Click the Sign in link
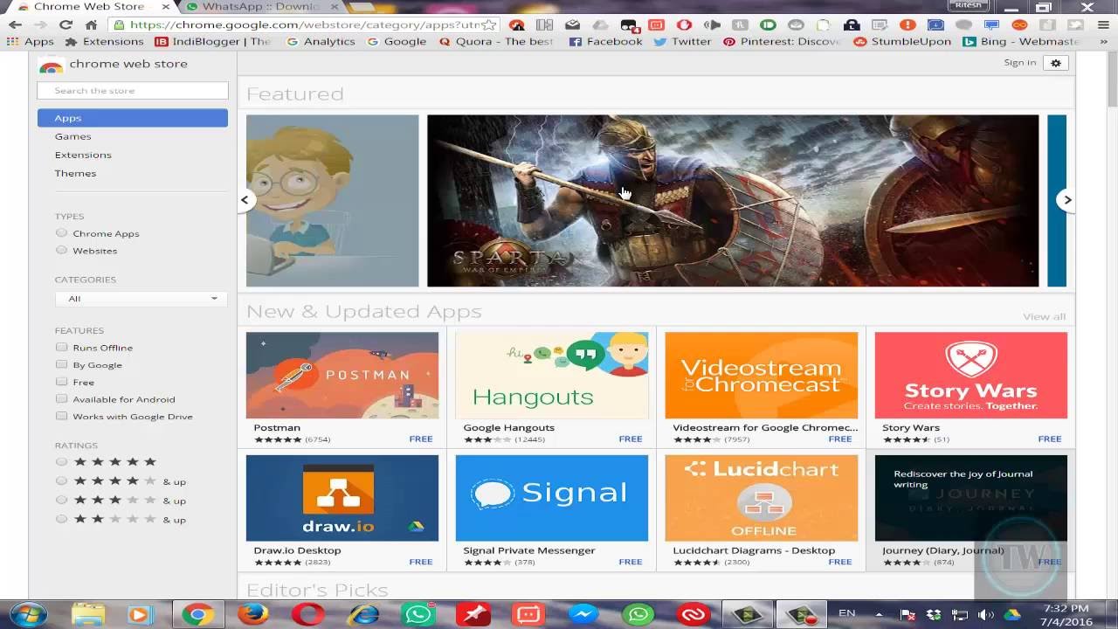1118x629 pixels. (1019, 63)
